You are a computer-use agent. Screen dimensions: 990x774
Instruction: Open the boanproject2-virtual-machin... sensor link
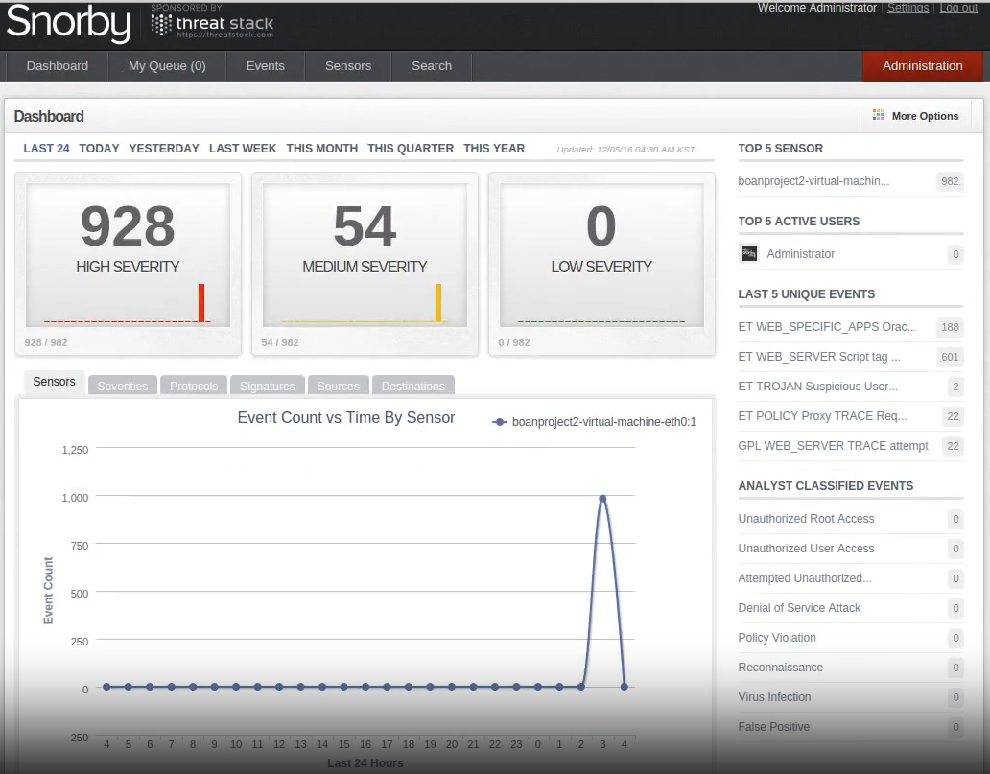coord(813,181)
